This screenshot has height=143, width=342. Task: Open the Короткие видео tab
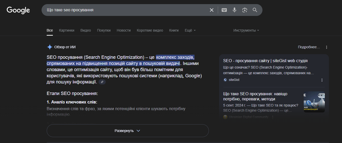tap(150, 30)
